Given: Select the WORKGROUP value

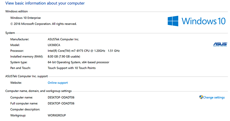Looking at the screenshot, I should coord(57,116).
